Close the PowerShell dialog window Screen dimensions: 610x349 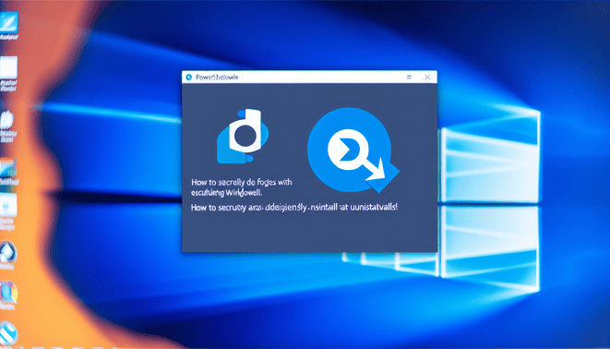click(x=427, y=77)
